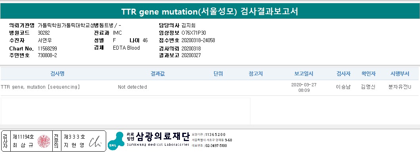The height and width of the screenshot is (156, 420).
Task: Click the 단위 column header
Action: point(218,74)
